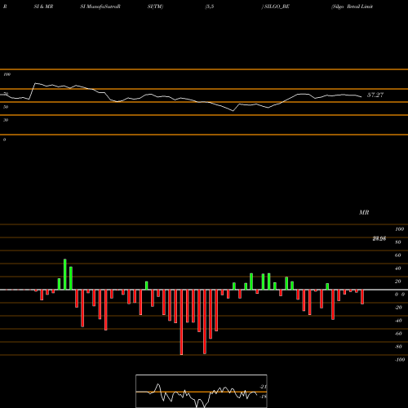Click the -18 value in mini chart
Screen dimensions: 408x408
(x=263, y=397)
